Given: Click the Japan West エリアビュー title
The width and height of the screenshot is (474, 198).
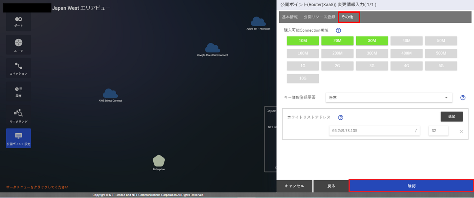Looking at the screenshot, I should (x=81, y=8).
